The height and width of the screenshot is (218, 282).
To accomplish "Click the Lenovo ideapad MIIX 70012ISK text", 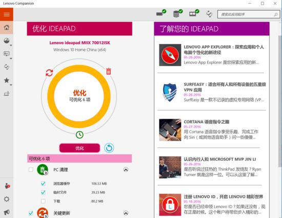I will (79, 43).
